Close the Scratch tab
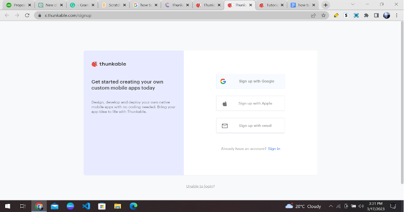 pos(125,5)
